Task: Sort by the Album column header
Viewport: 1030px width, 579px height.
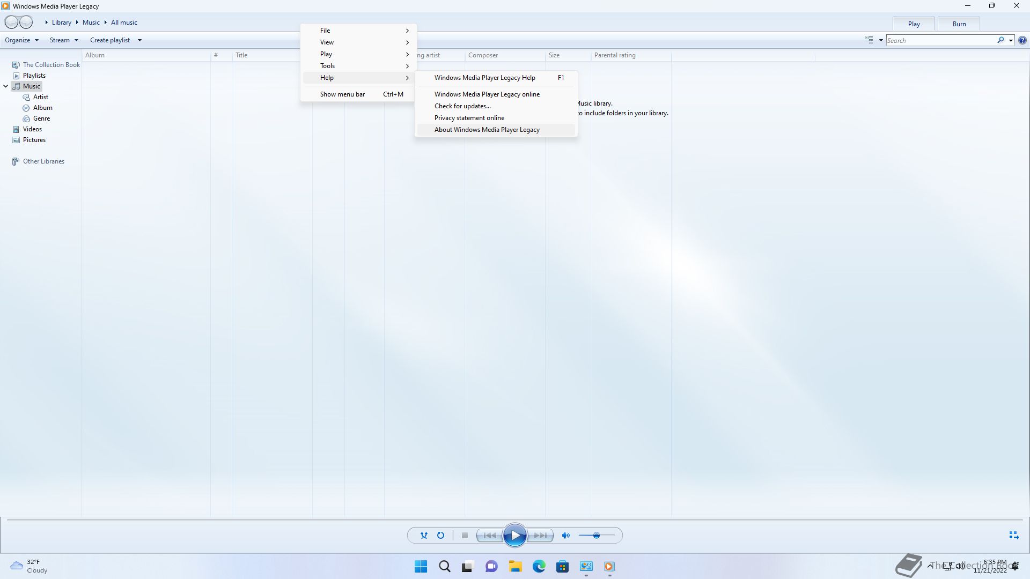Action: [146, 55]
